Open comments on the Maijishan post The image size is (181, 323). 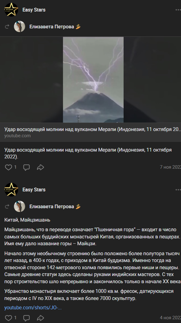pos(26,318)
